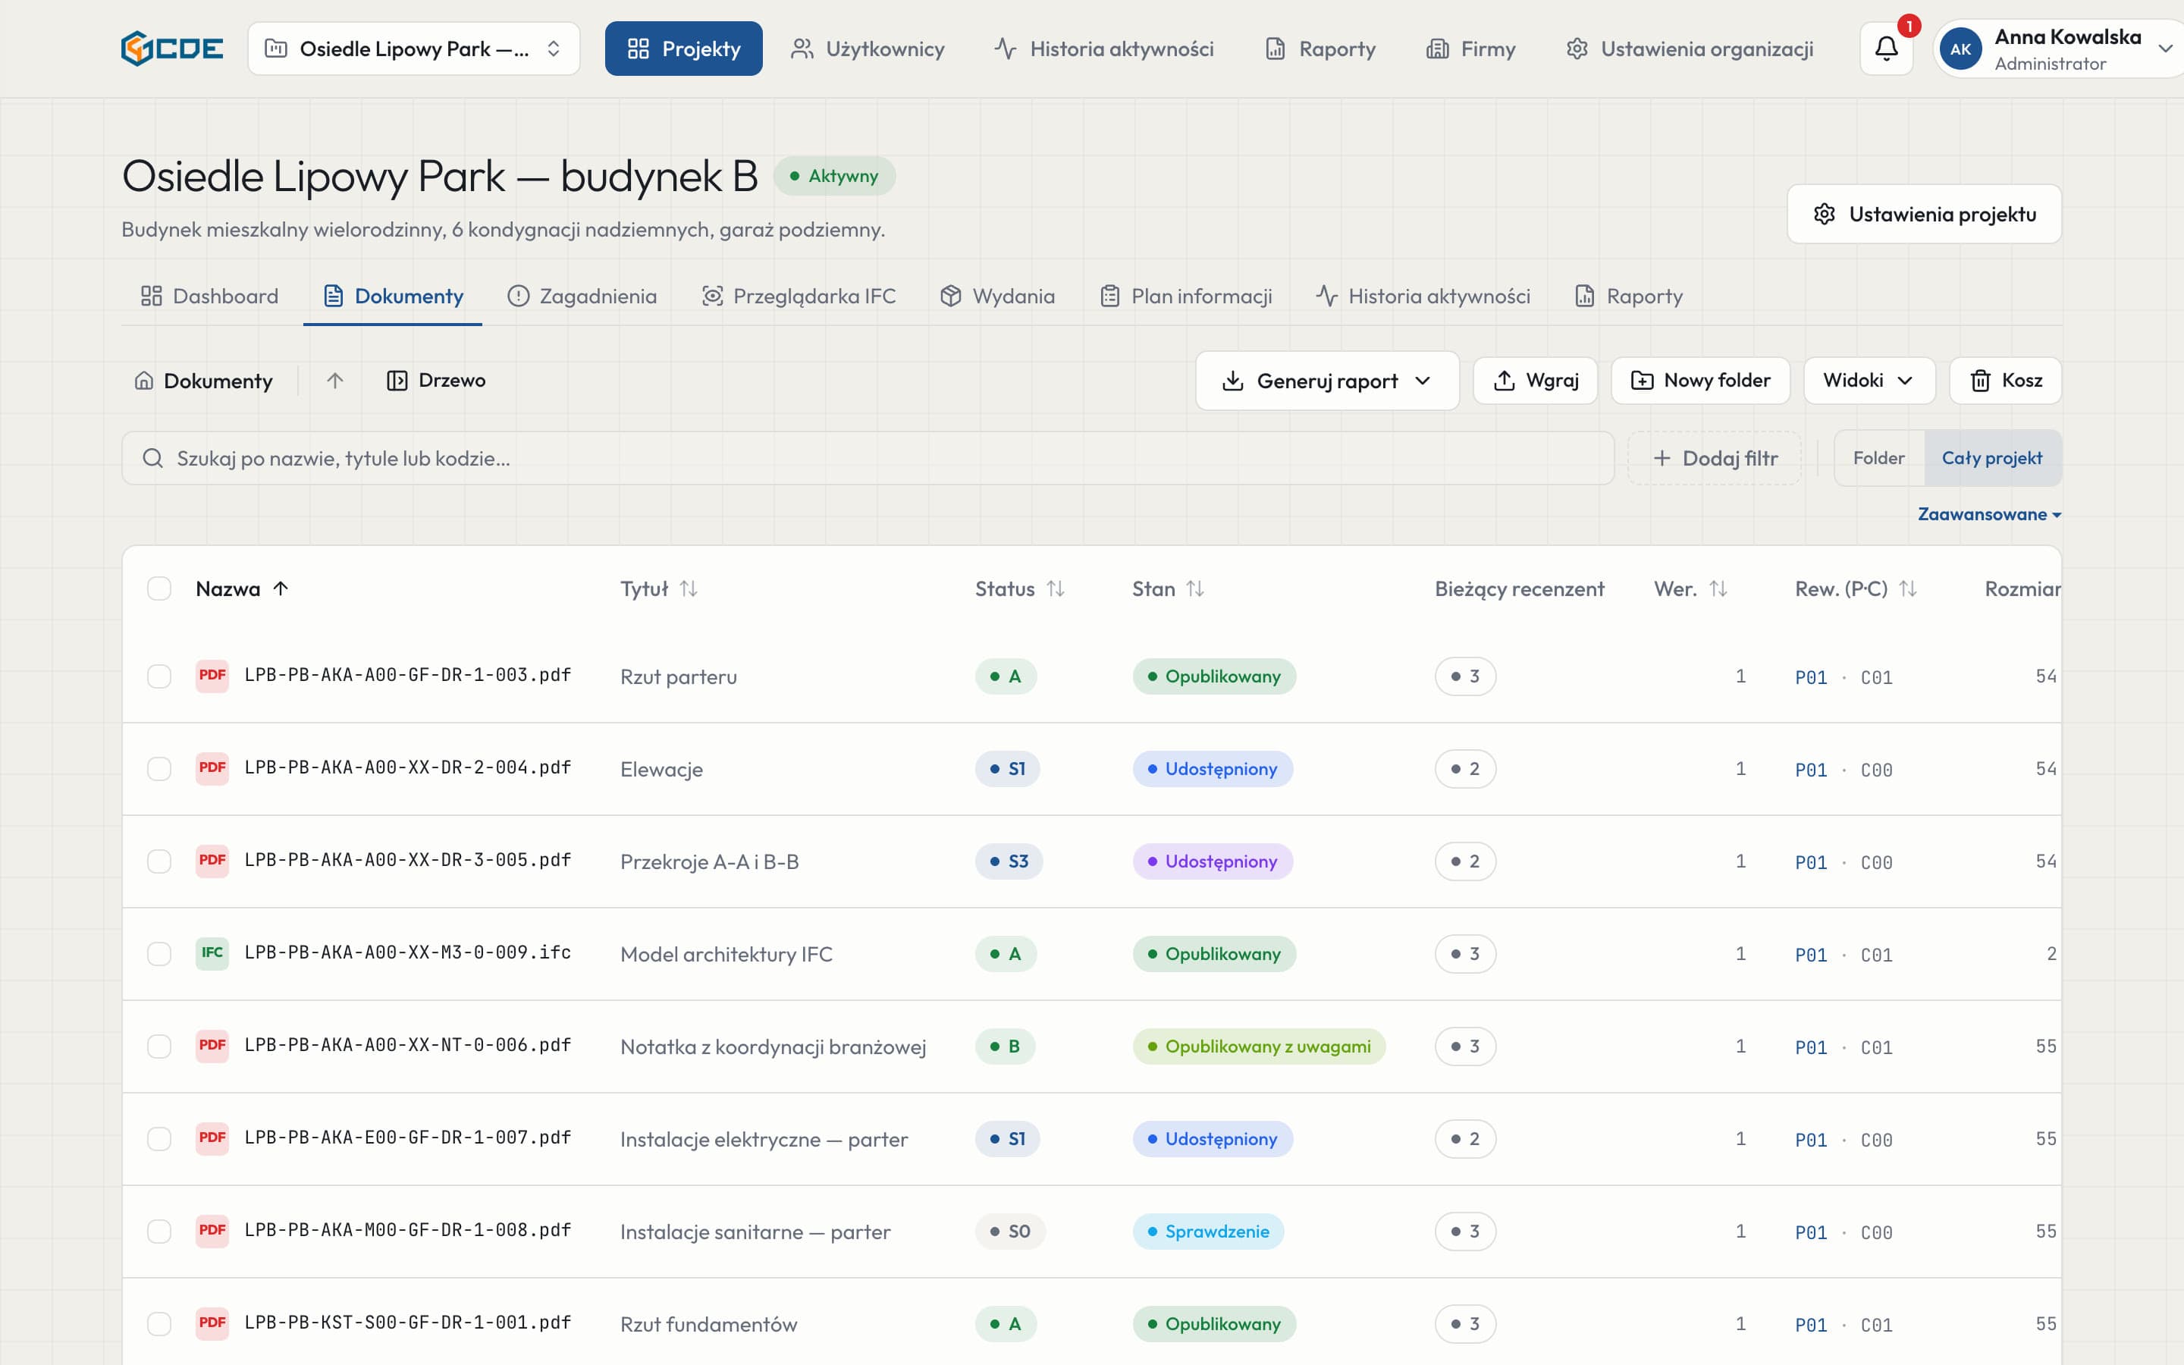Viewport: 2184px width, 1365px height.
Task: Sort by Status column arrows icon
Action: coord(1055,588)
